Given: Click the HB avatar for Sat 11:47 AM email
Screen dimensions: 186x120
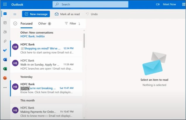Looking at the screenshot, I should click(x=15, y=87).
